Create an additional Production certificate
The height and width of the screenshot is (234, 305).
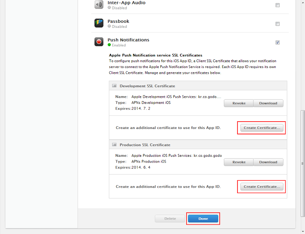point(262,187)
